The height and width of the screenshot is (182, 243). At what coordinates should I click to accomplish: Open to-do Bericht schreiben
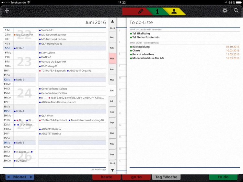143,54
